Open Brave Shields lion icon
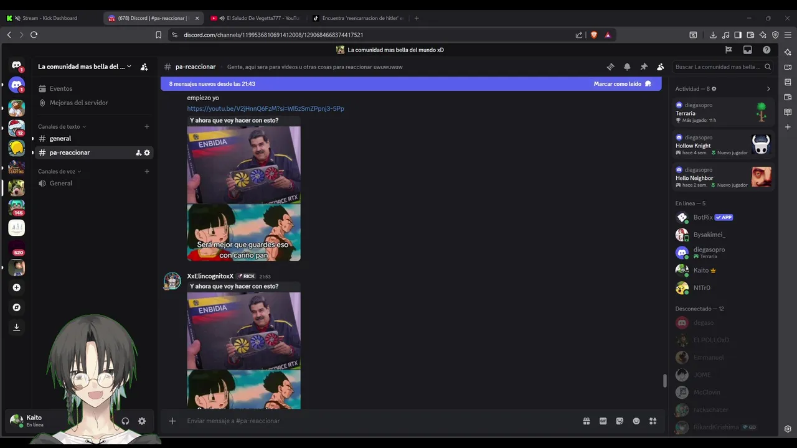The width and height of the screenshot is (797, 448). (593, 35)
